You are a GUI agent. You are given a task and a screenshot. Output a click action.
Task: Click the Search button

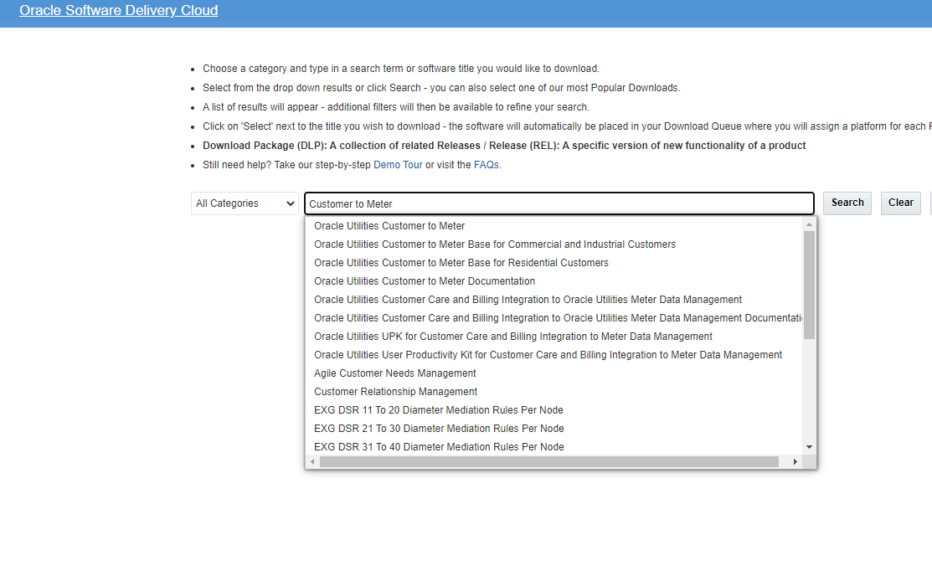click(x=847, y=203)
